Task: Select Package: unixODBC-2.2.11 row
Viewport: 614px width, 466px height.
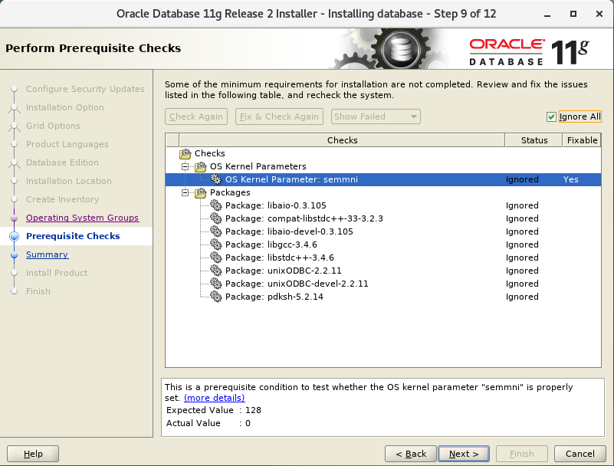Action: [x=383, y=271]
